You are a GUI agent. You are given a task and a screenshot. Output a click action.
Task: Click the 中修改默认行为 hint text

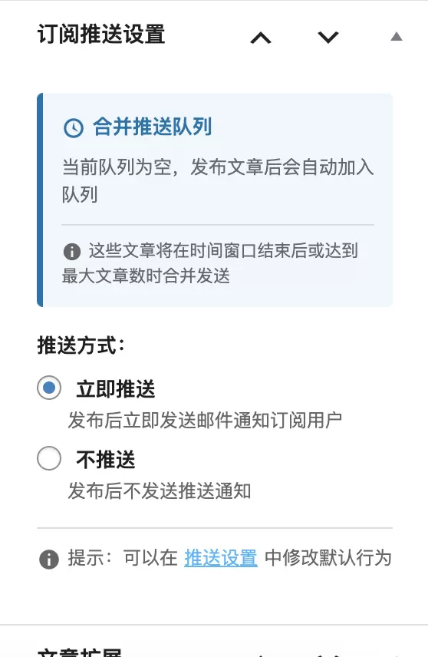click(328, 558)
